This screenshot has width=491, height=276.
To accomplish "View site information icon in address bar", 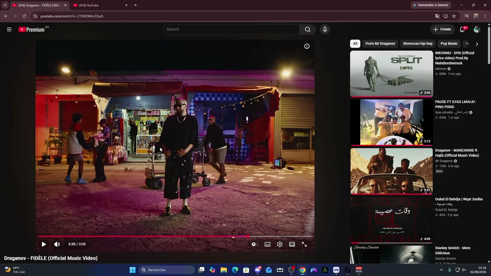I will (35, 16).
